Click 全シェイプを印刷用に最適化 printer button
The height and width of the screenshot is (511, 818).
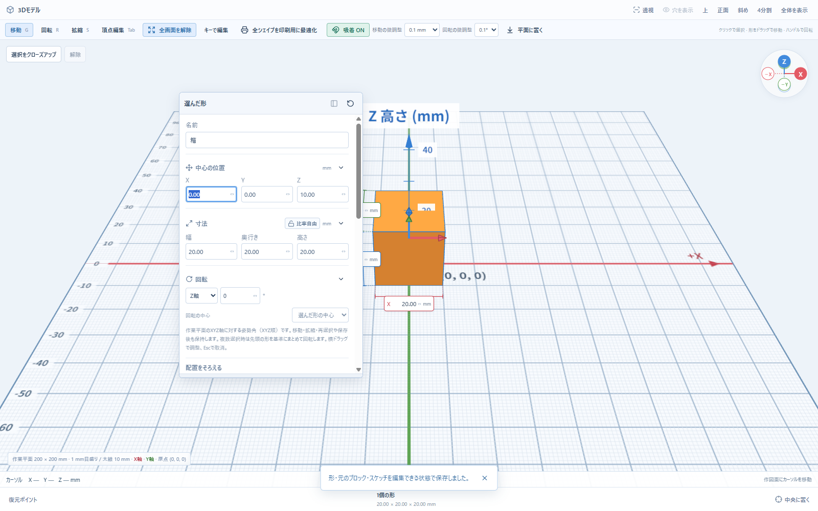(279, 30)
